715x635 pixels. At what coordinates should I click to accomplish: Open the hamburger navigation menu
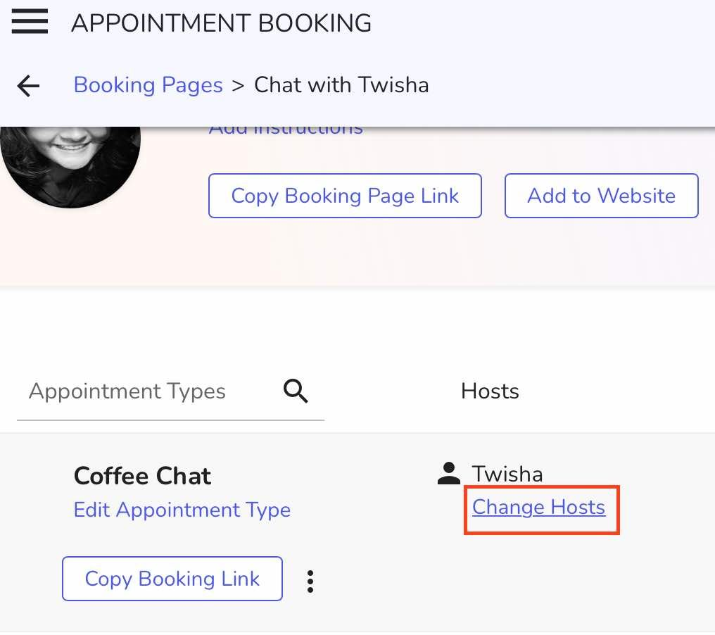[30, 22]
